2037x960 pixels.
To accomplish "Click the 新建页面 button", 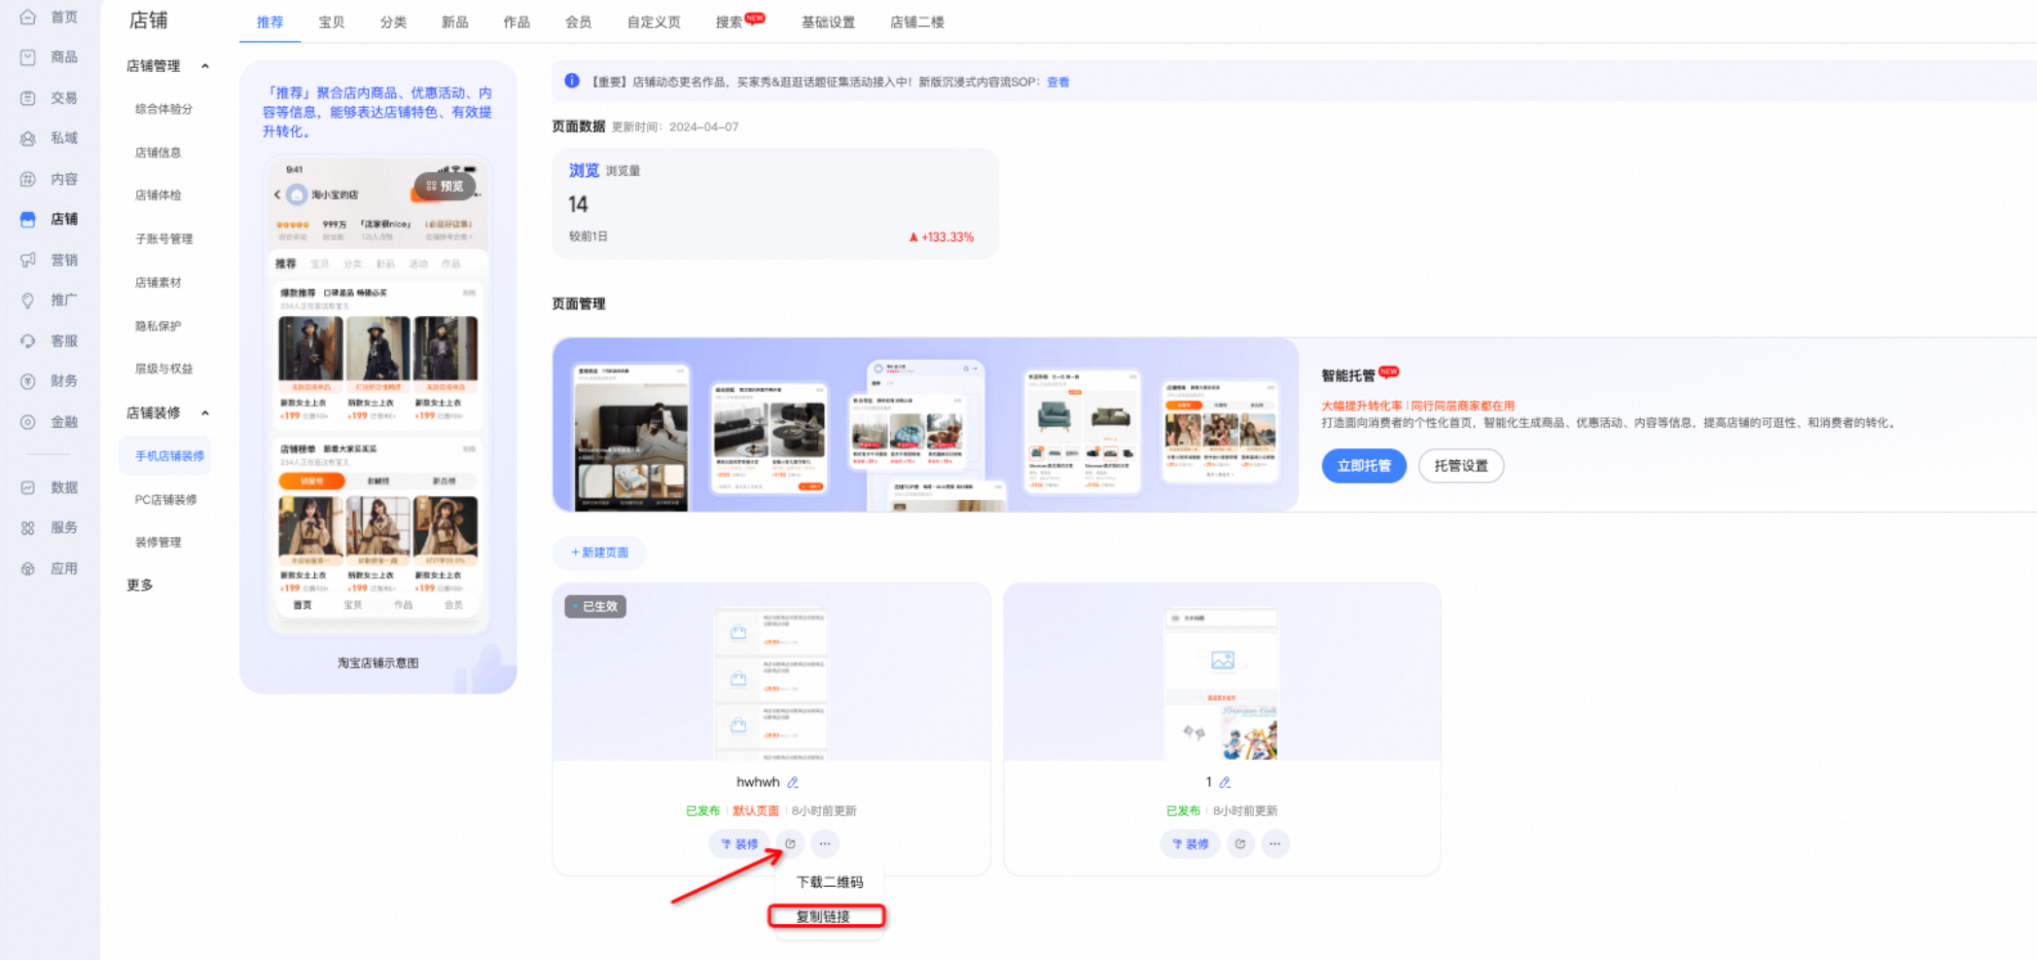I will pyautogui.click(x=599, y=552).
